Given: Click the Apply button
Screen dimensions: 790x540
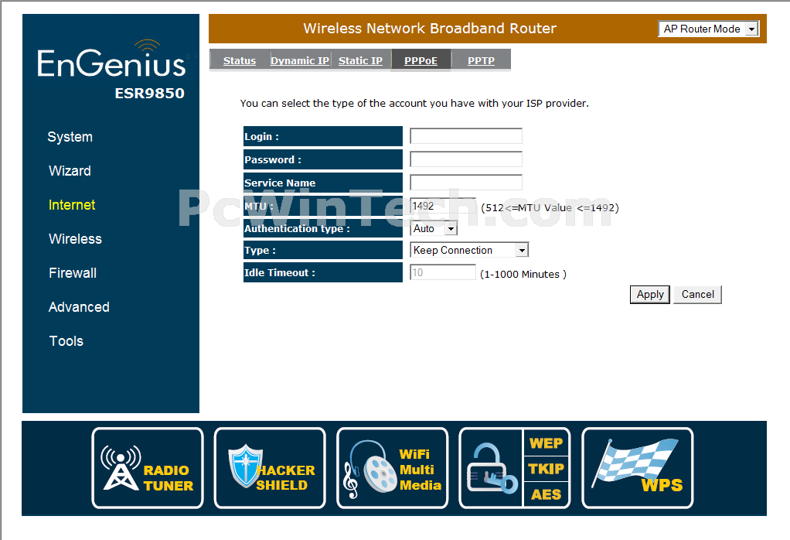Looking at the screenshot, I should (x=650, y=295).
